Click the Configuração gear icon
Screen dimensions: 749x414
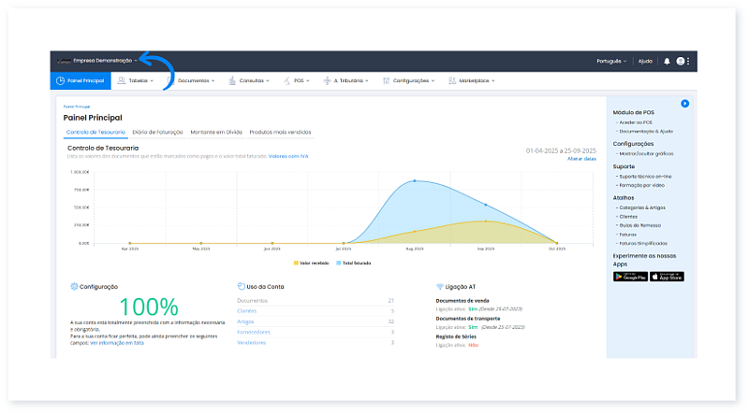coord(74,287)
